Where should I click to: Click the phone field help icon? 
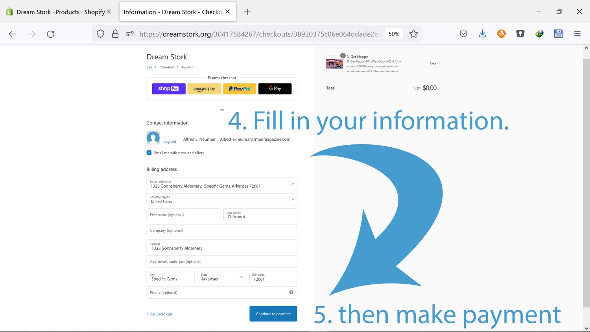coord(291,292)
